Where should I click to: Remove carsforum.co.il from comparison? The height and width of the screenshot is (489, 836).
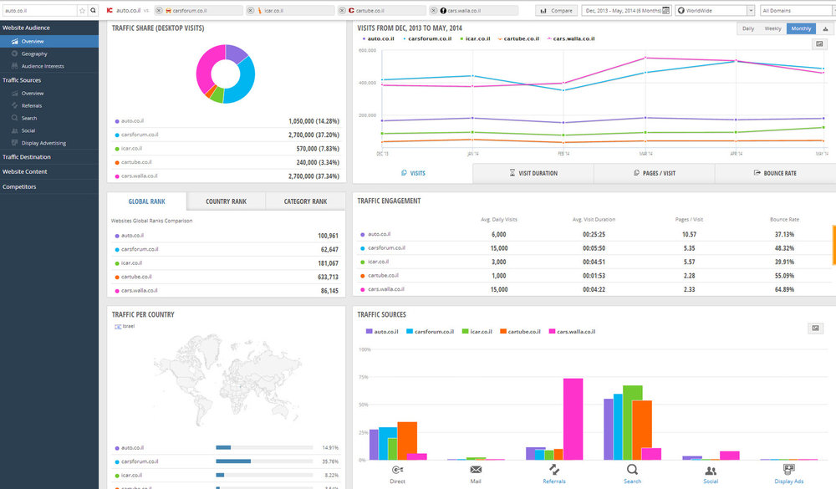point(160,10)
